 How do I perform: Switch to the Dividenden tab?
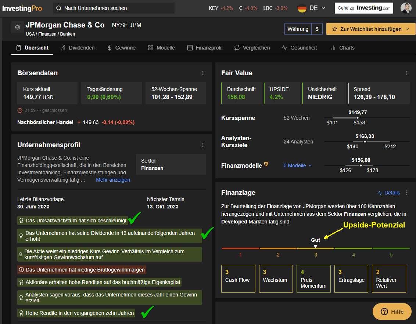(x=78, y=48)
